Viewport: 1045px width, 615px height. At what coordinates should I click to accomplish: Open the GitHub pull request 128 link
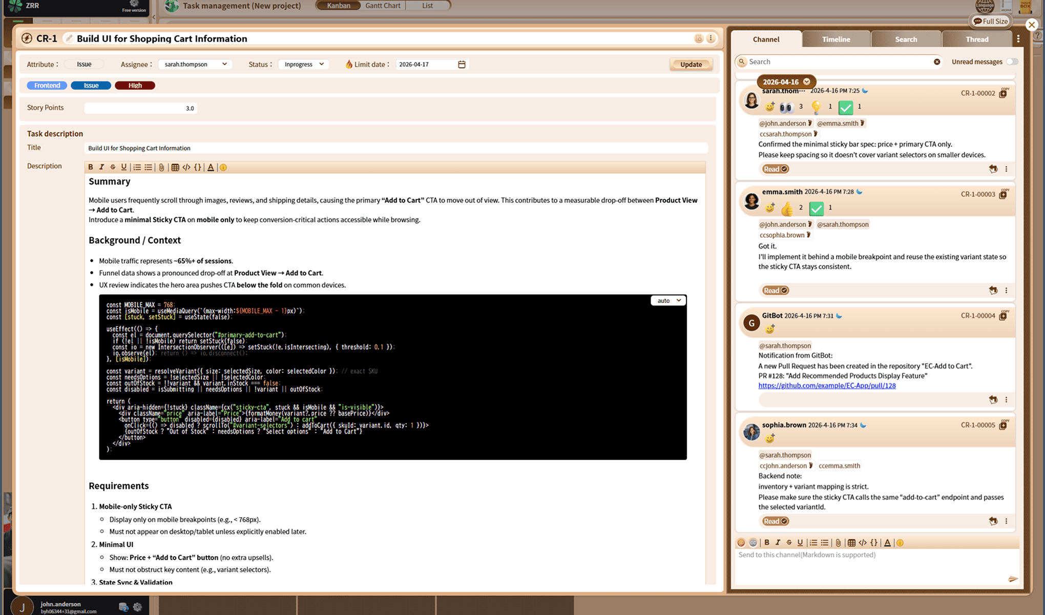click(827, 385)
